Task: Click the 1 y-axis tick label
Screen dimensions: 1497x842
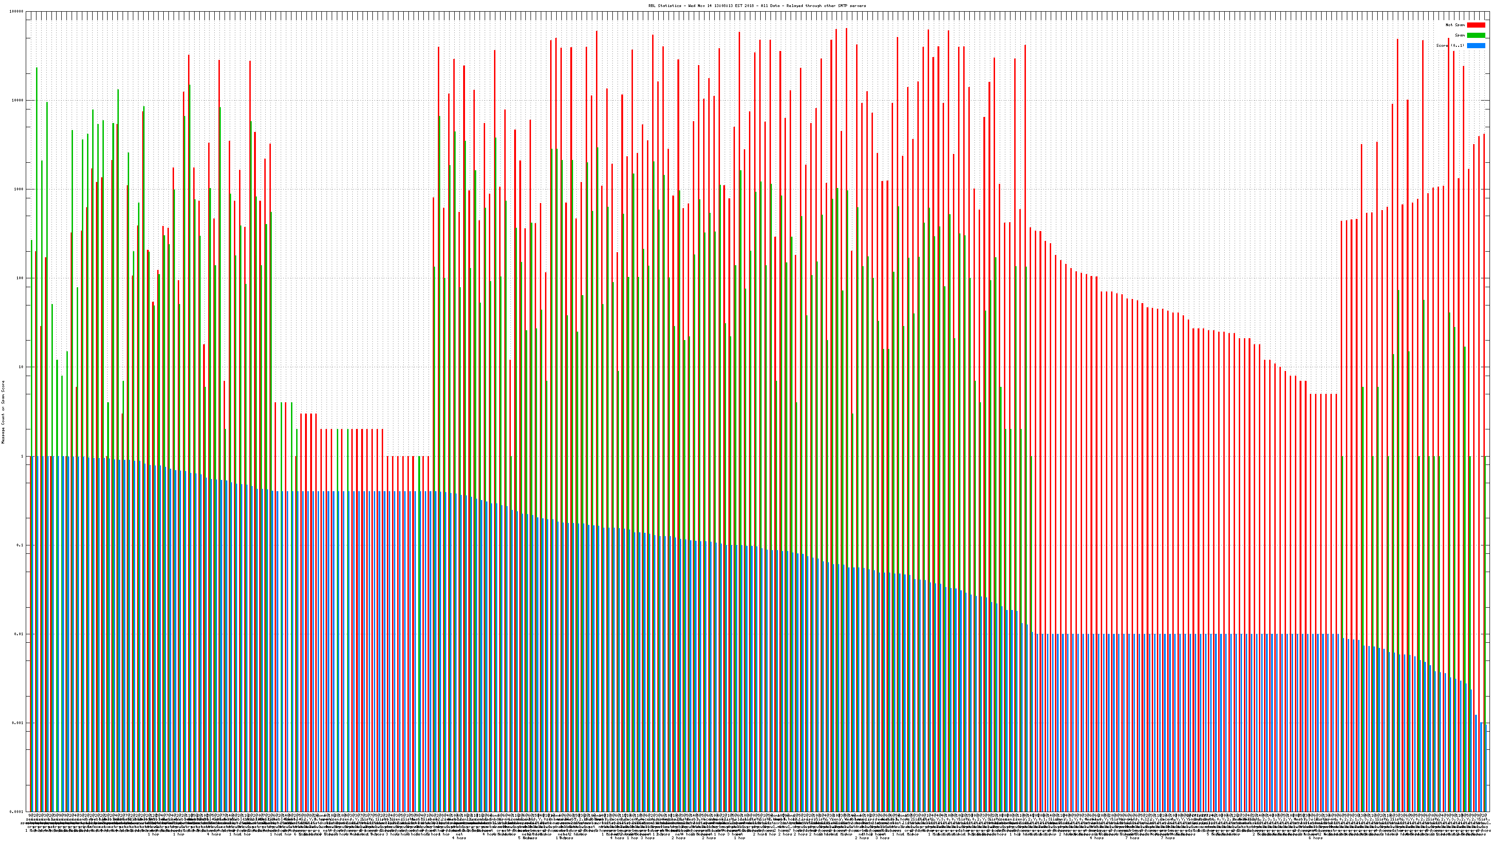Action: coord(22,456)
